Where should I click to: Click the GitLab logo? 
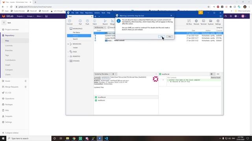click(x=7, y=16)
